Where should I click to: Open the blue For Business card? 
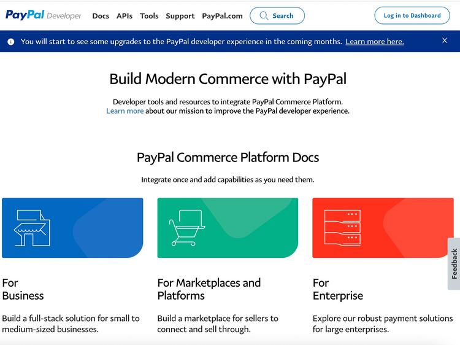click(72, 228)
